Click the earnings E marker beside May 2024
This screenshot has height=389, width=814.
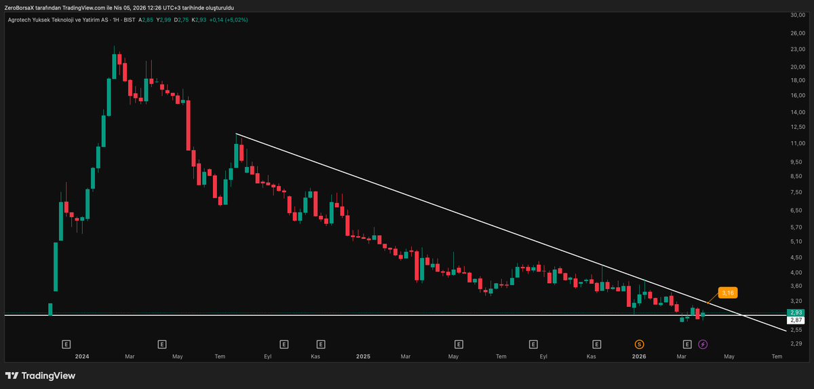161,344
